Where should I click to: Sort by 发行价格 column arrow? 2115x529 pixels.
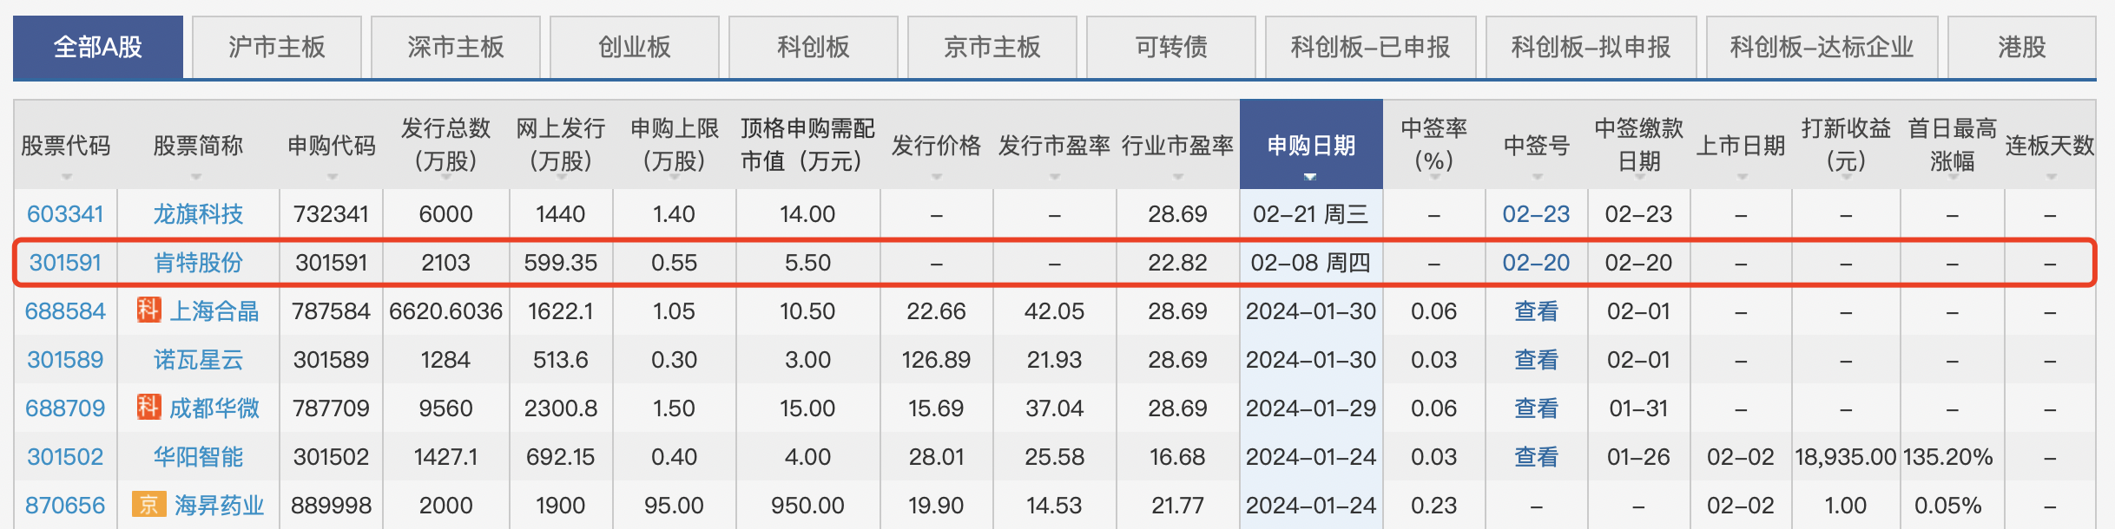[936, 177]
